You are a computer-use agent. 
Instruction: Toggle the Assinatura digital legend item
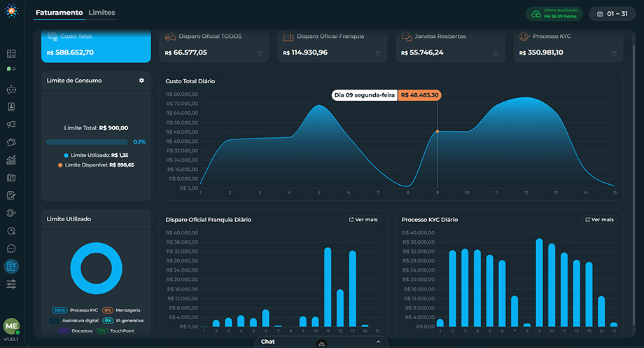[x=74, y=321]
